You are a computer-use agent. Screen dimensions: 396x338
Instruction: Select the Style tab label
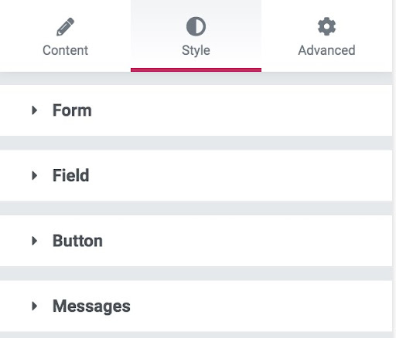pos(196,50)
